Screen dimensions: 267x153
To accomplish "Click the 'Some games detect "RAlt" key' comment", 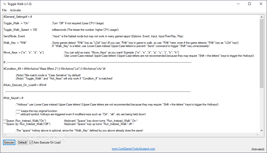I will (x=145, y=43).
